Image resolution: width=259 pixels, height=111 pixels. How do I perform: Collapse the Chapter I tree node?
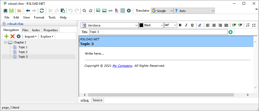pos(5,42)
